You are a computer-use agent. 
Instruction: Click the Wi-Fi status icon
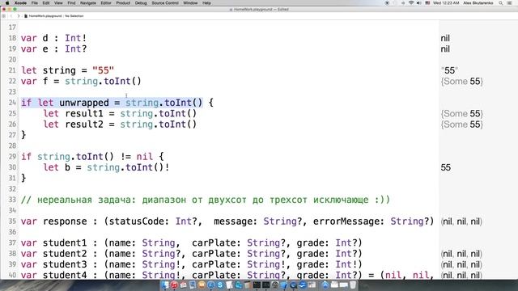[411, 3]
